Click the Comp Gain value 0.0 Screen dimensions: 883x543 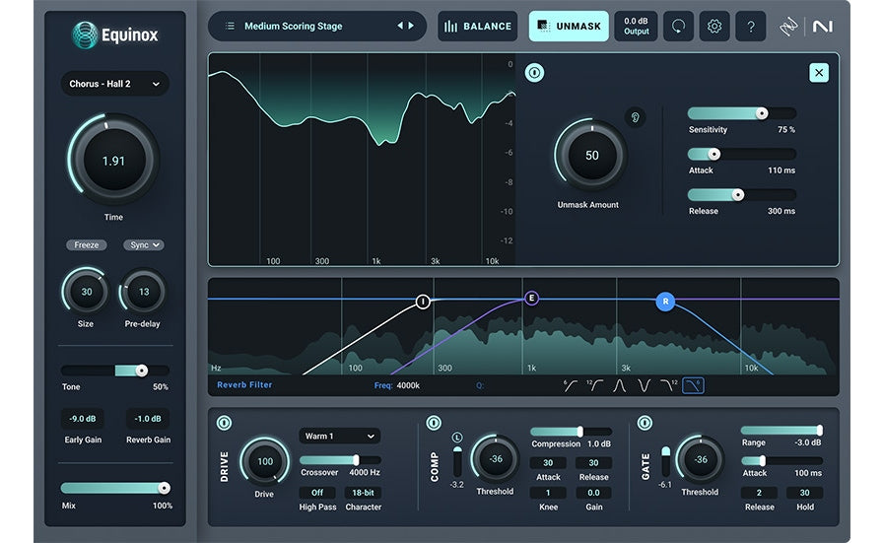(x=593, y=493)
